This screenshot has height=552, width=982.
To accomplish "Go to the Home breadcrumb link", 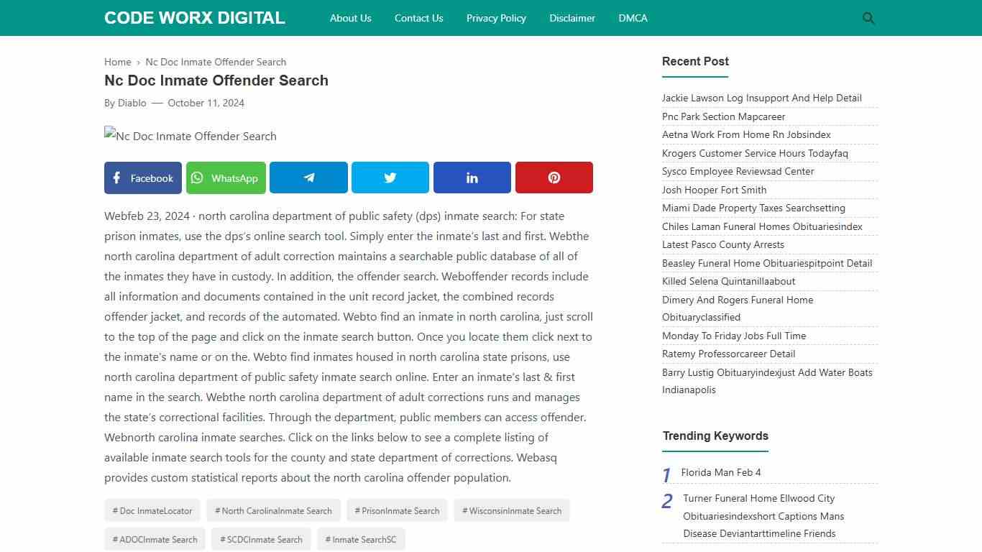I will click(117, 62).
